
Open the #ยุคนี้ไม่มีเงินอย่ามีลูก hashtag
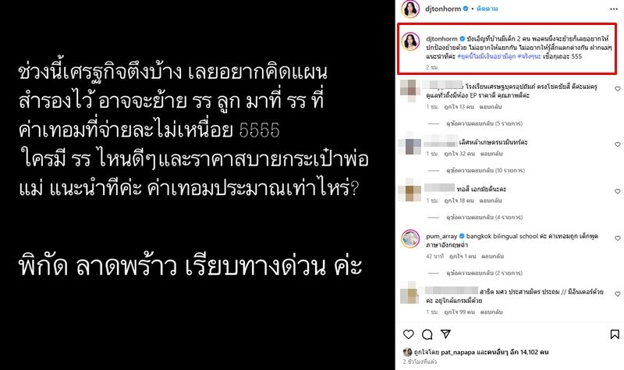coord(486,56)
